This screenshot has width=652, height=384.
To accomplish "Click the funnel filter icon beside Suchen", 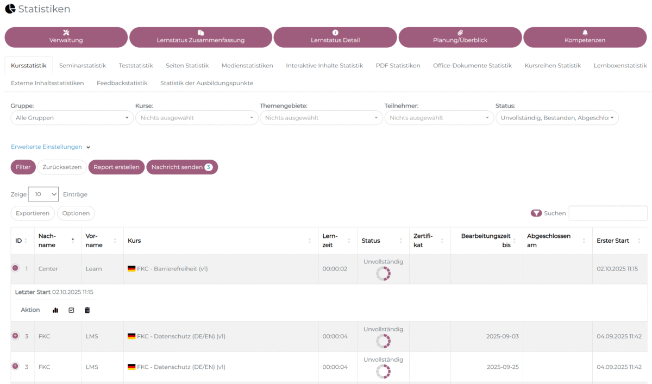I will 536,213.
